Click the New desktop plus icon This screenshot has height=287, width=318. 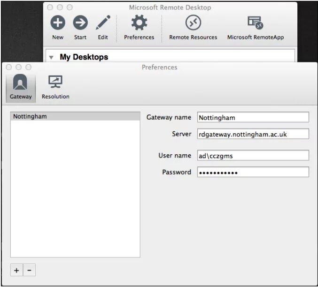pyautogui.click(x=58, y=23)
